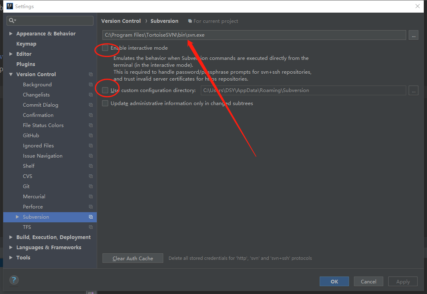427x294 pixels.
Task: Open the Shelf settings entry
Action: [29, 166]
